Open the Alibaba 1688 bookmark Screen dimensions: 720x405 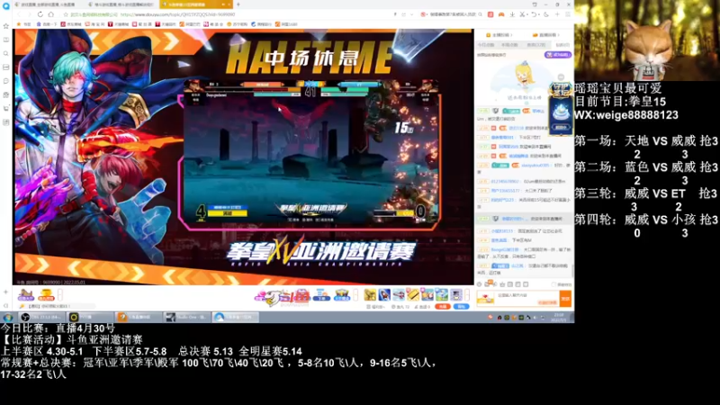tap(285, 24)
